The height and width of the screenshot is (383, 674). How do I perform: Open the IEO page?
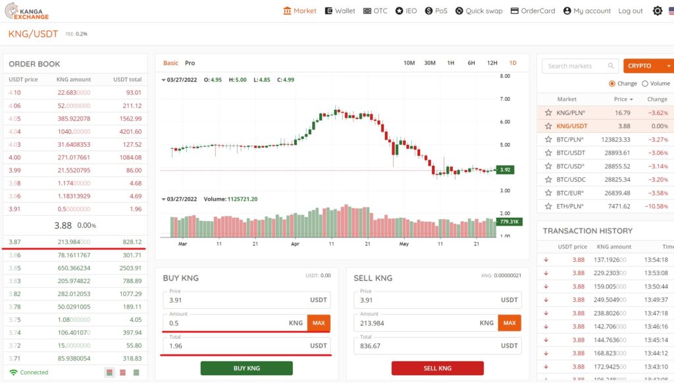pos(405,11)
